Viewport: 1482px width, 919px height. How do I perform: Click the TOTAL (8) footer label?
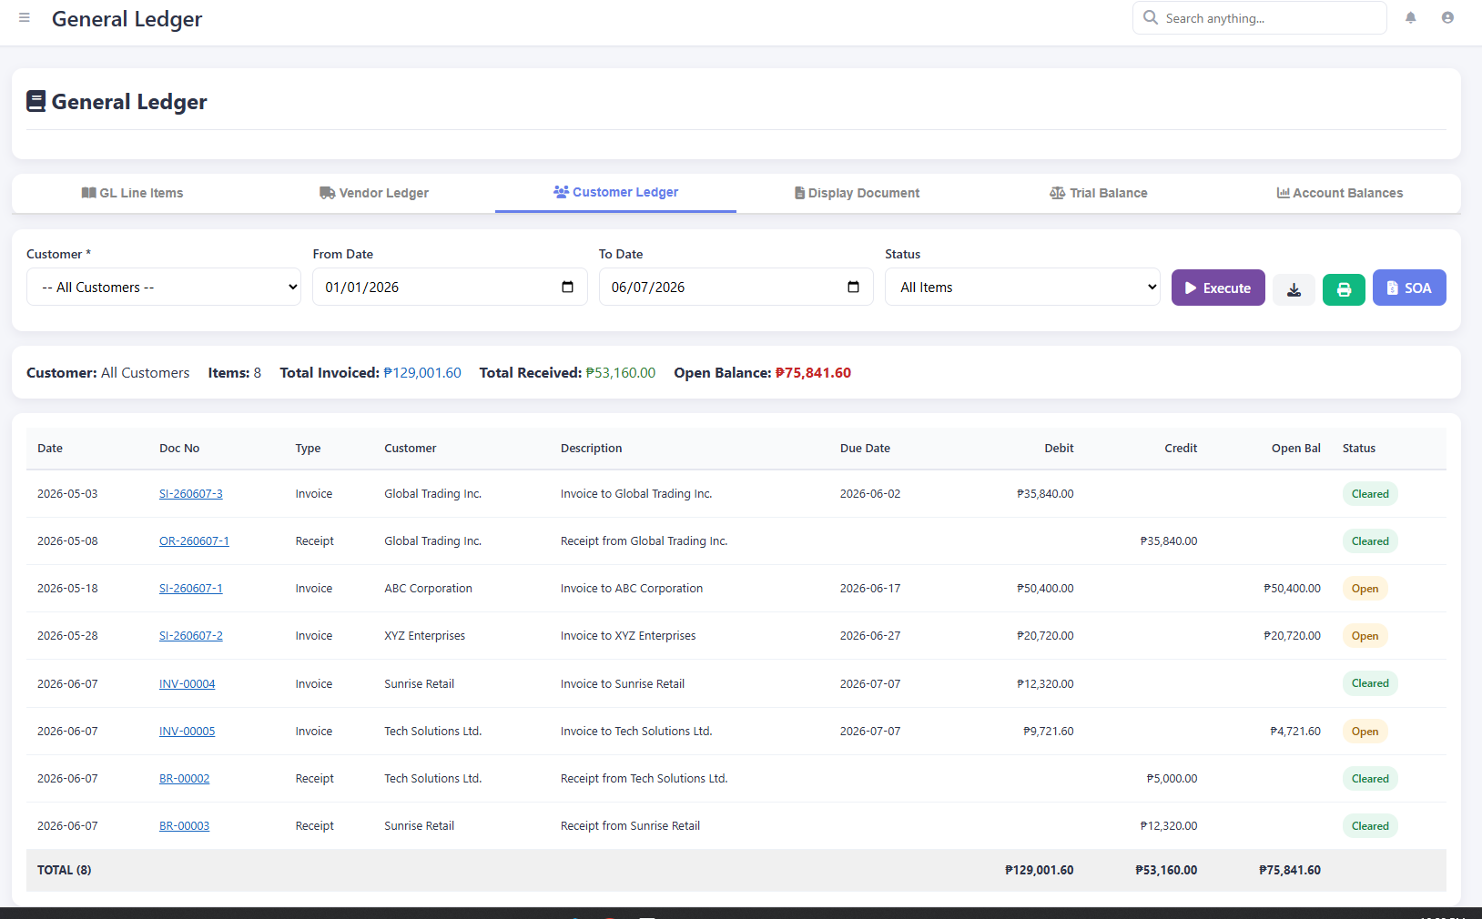(x=65, y=871)
